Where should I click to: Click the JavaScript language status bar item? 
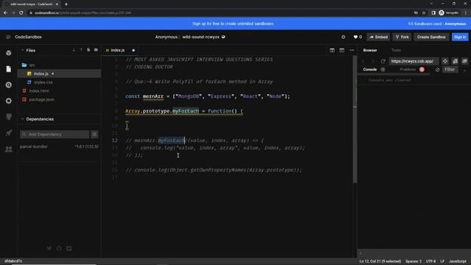(x=458, y=261)
